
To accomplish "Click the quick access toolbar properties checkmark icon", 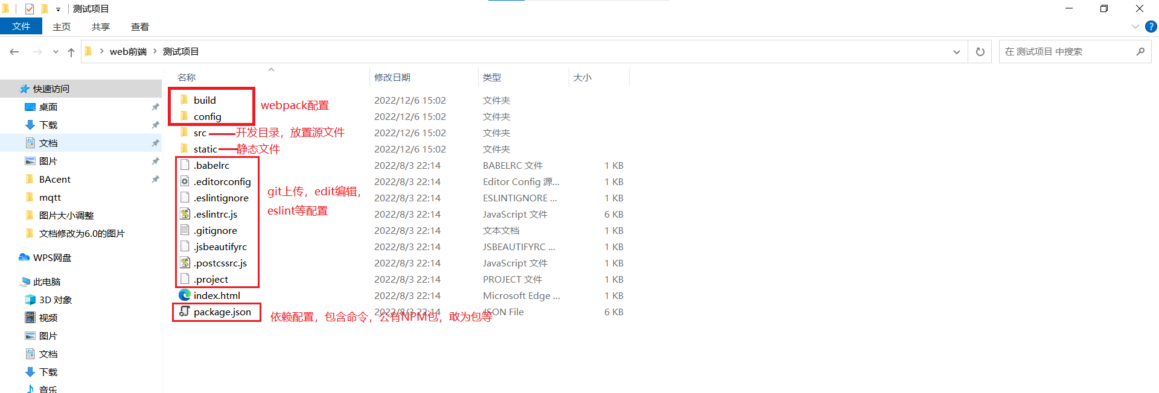I will [30, 8].
